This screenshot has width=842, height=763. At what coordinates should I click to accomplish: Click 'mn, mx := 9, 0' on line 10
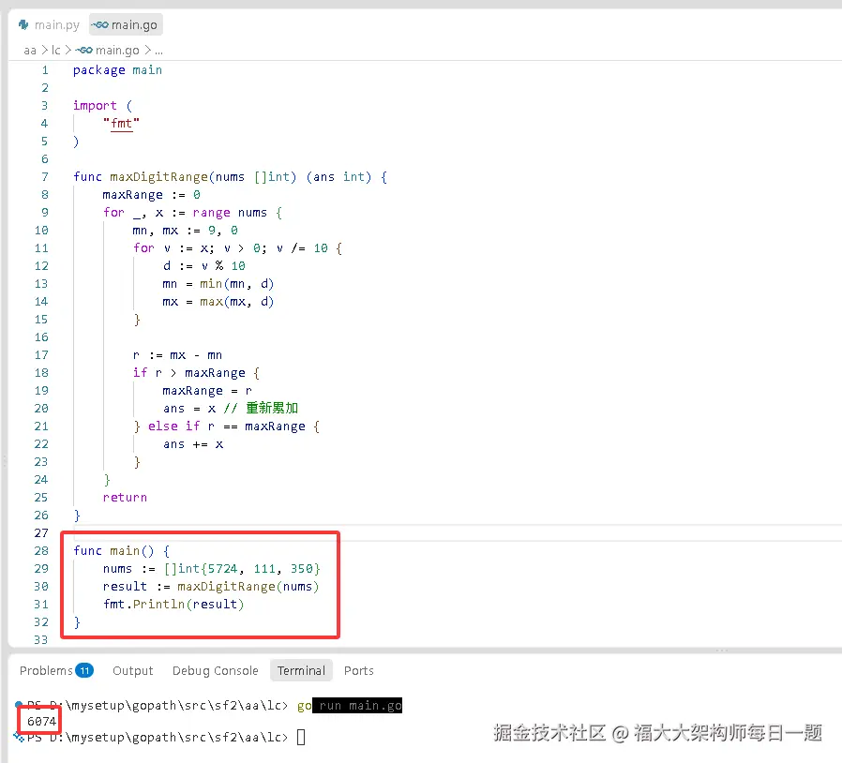186,230
